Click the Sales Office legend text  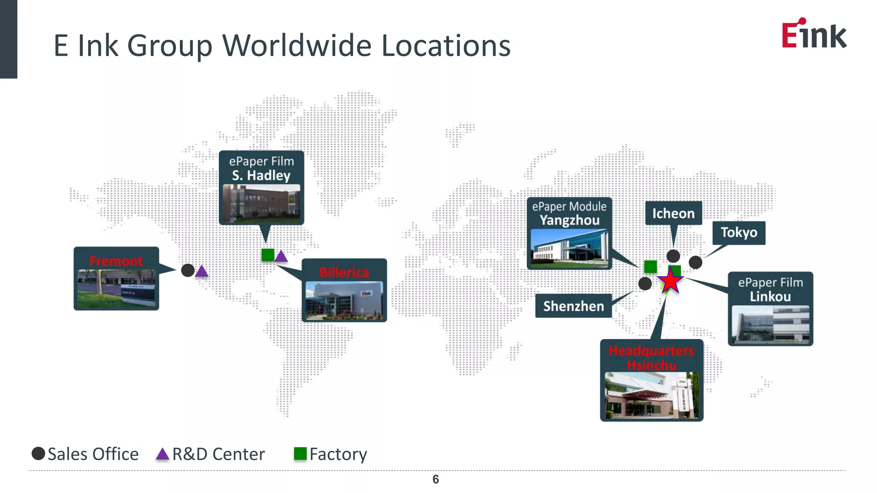(93, 454)
